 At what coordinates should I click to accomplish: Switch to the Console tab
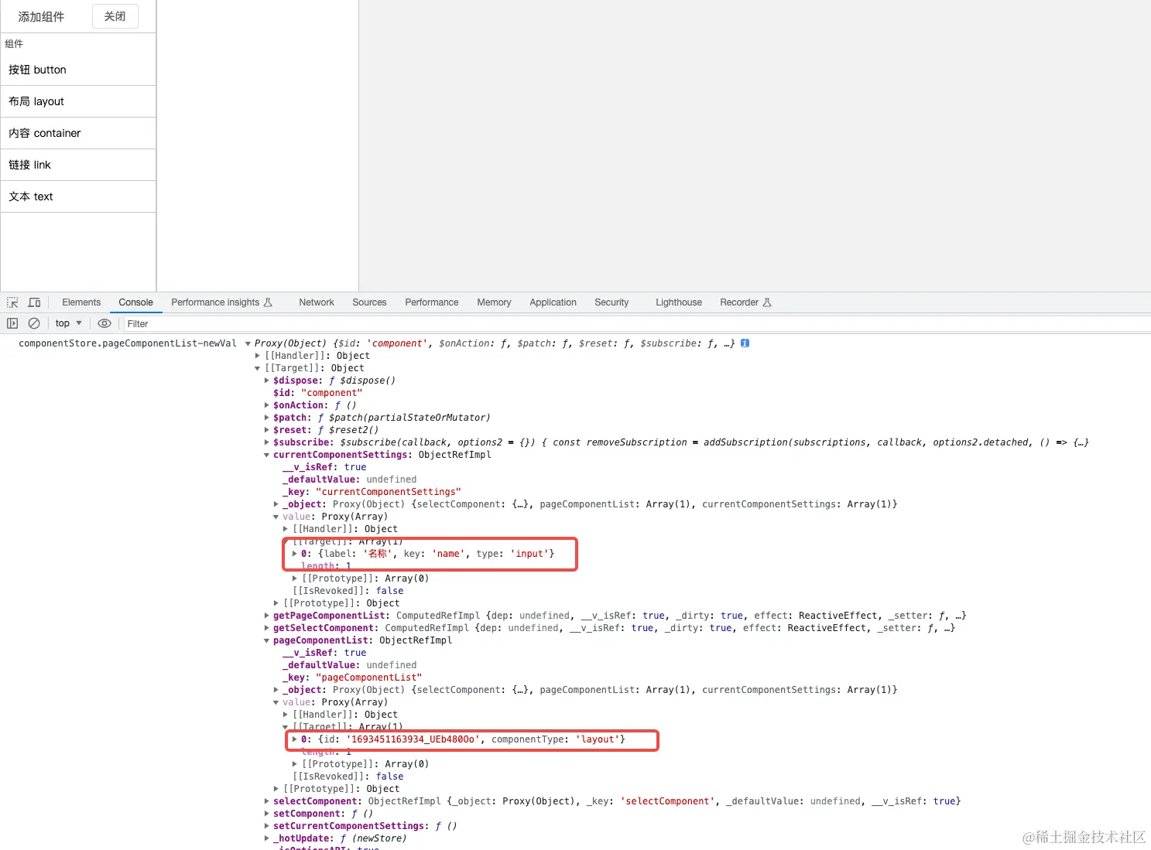click(x=135, y=302)
